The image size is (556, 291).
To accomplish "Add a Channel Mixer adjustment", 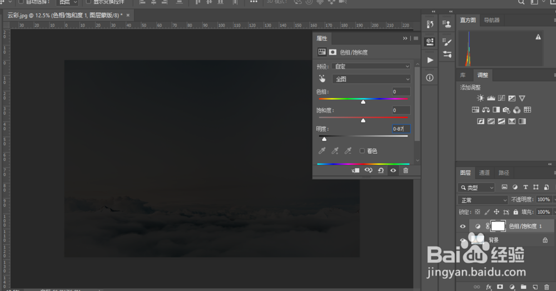I will click(517, 110).
